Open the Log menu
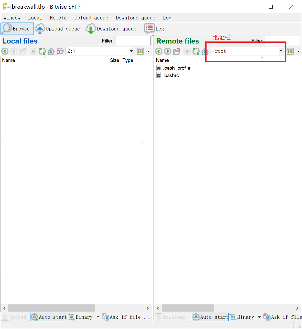This screenshot has width=302, height=329. (167, 18)
